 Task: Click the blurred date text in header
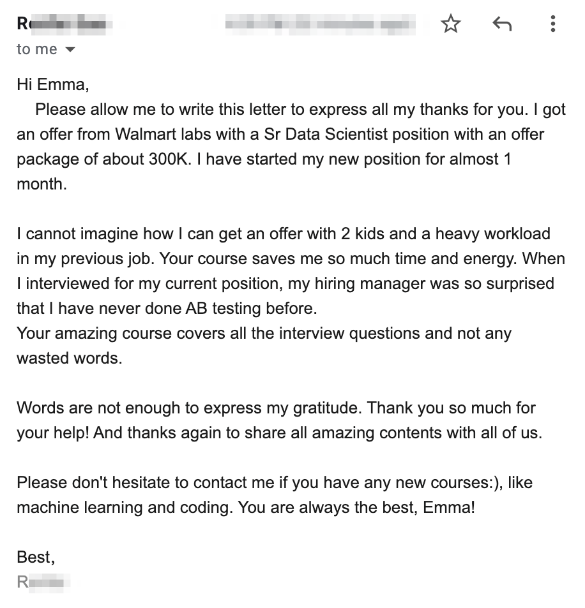[320, 24]
